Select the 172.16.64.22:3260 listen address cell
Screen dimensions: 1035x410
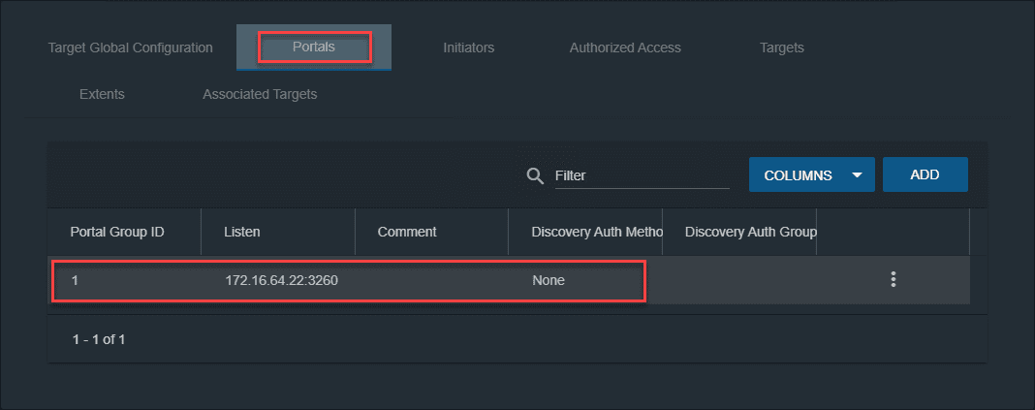tap(281, 280)
